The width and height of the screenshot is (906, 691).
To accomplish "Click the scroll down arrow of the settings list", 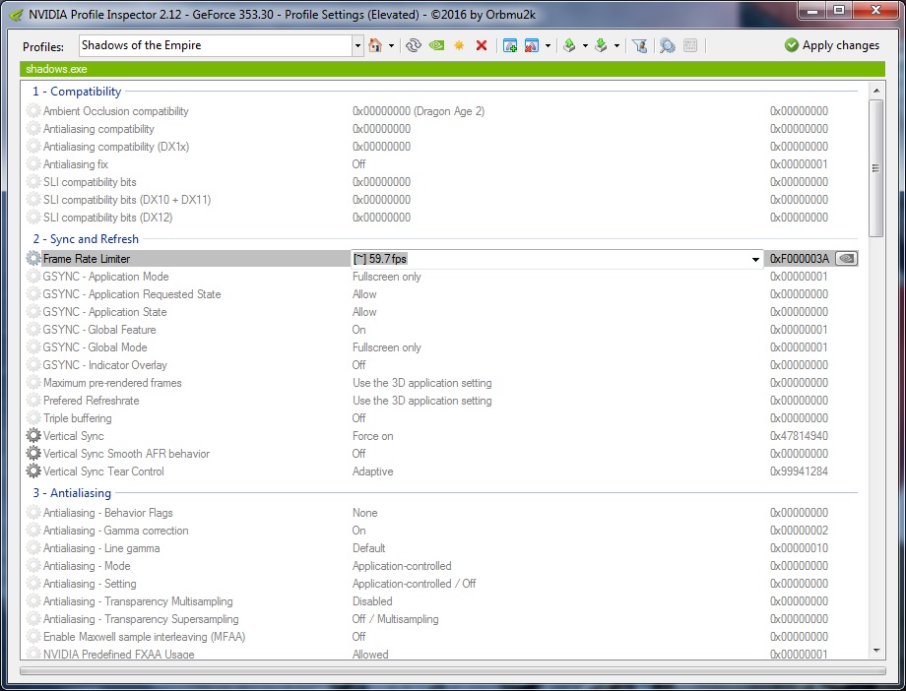I will tap(875, 651).
